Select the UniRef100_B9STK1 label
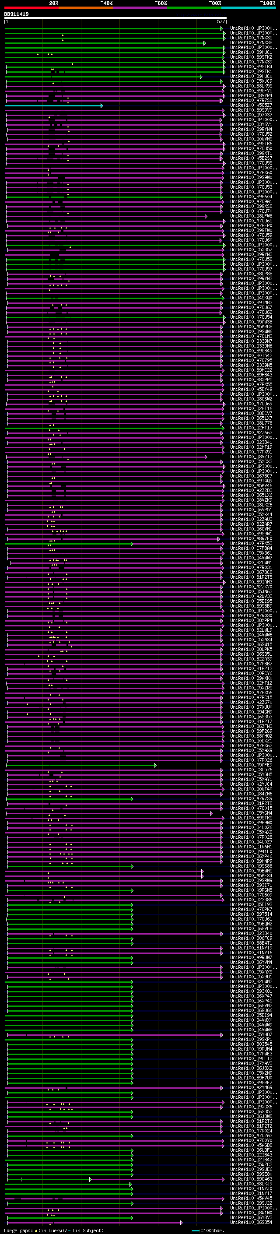 251,71
